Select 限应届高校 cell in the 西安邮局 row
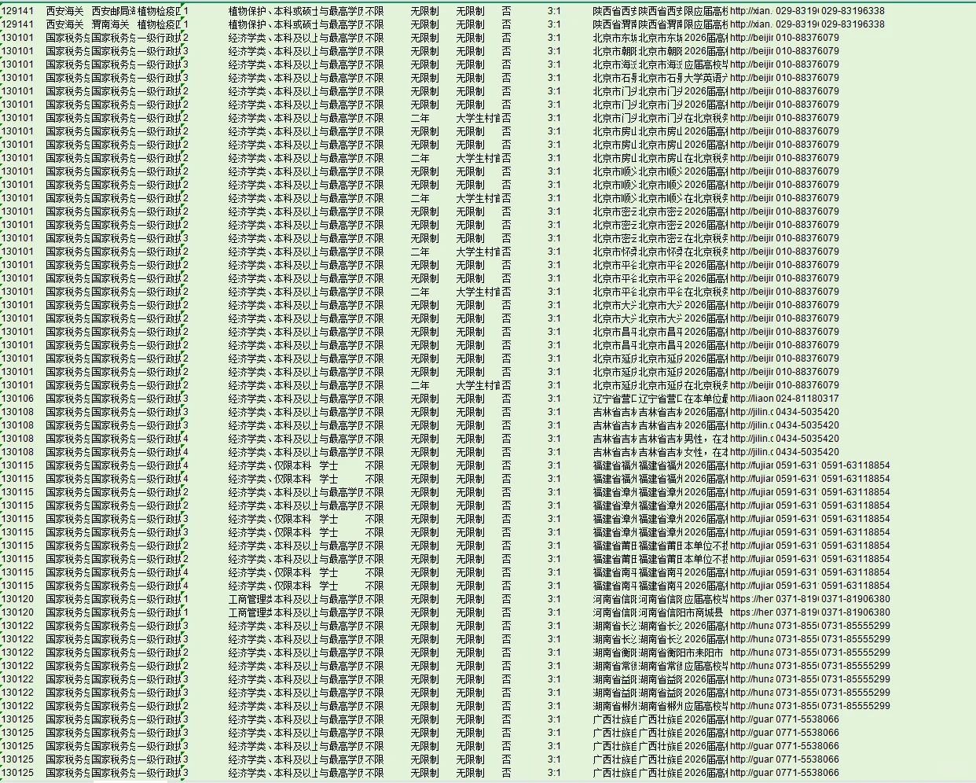Screen dimensions: 976x783 [x=706, y=11]
